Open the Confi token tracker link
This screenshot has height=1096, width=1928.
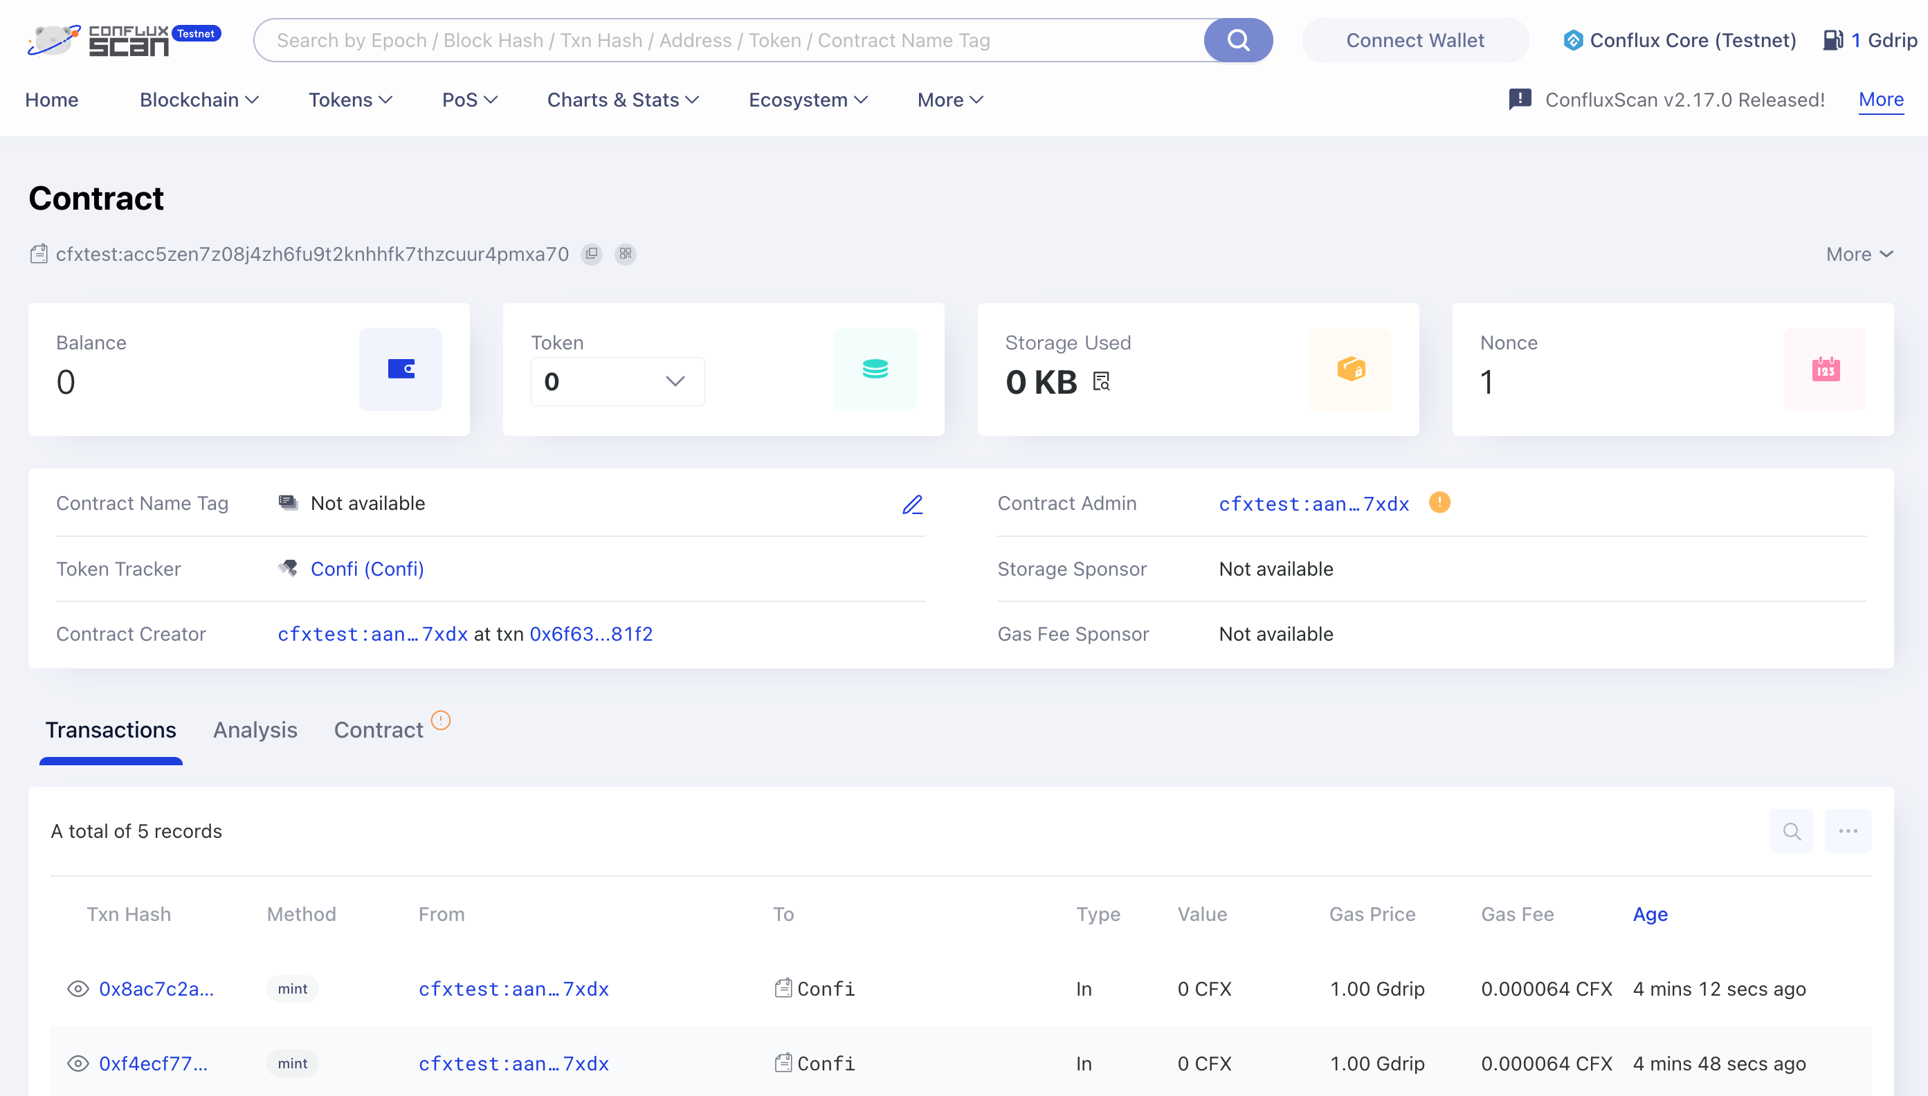367,568
